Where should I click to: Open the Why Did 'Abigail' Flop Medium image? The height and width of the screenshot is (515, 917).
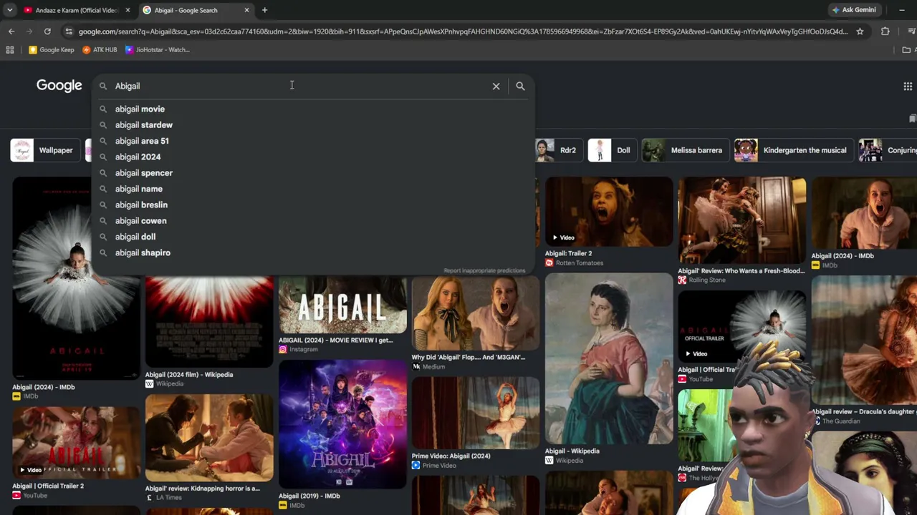[476, 314]
